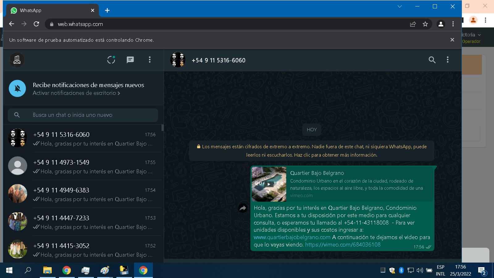494x278 pixels.
Task: Open Windows taskbar search
Action: tap(28, 271)
